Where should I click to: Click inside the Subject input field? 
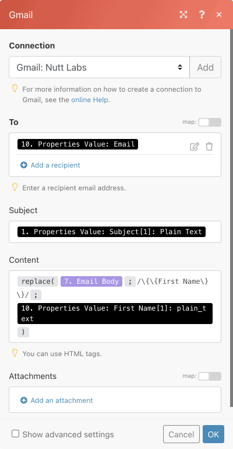coord(115,232)
